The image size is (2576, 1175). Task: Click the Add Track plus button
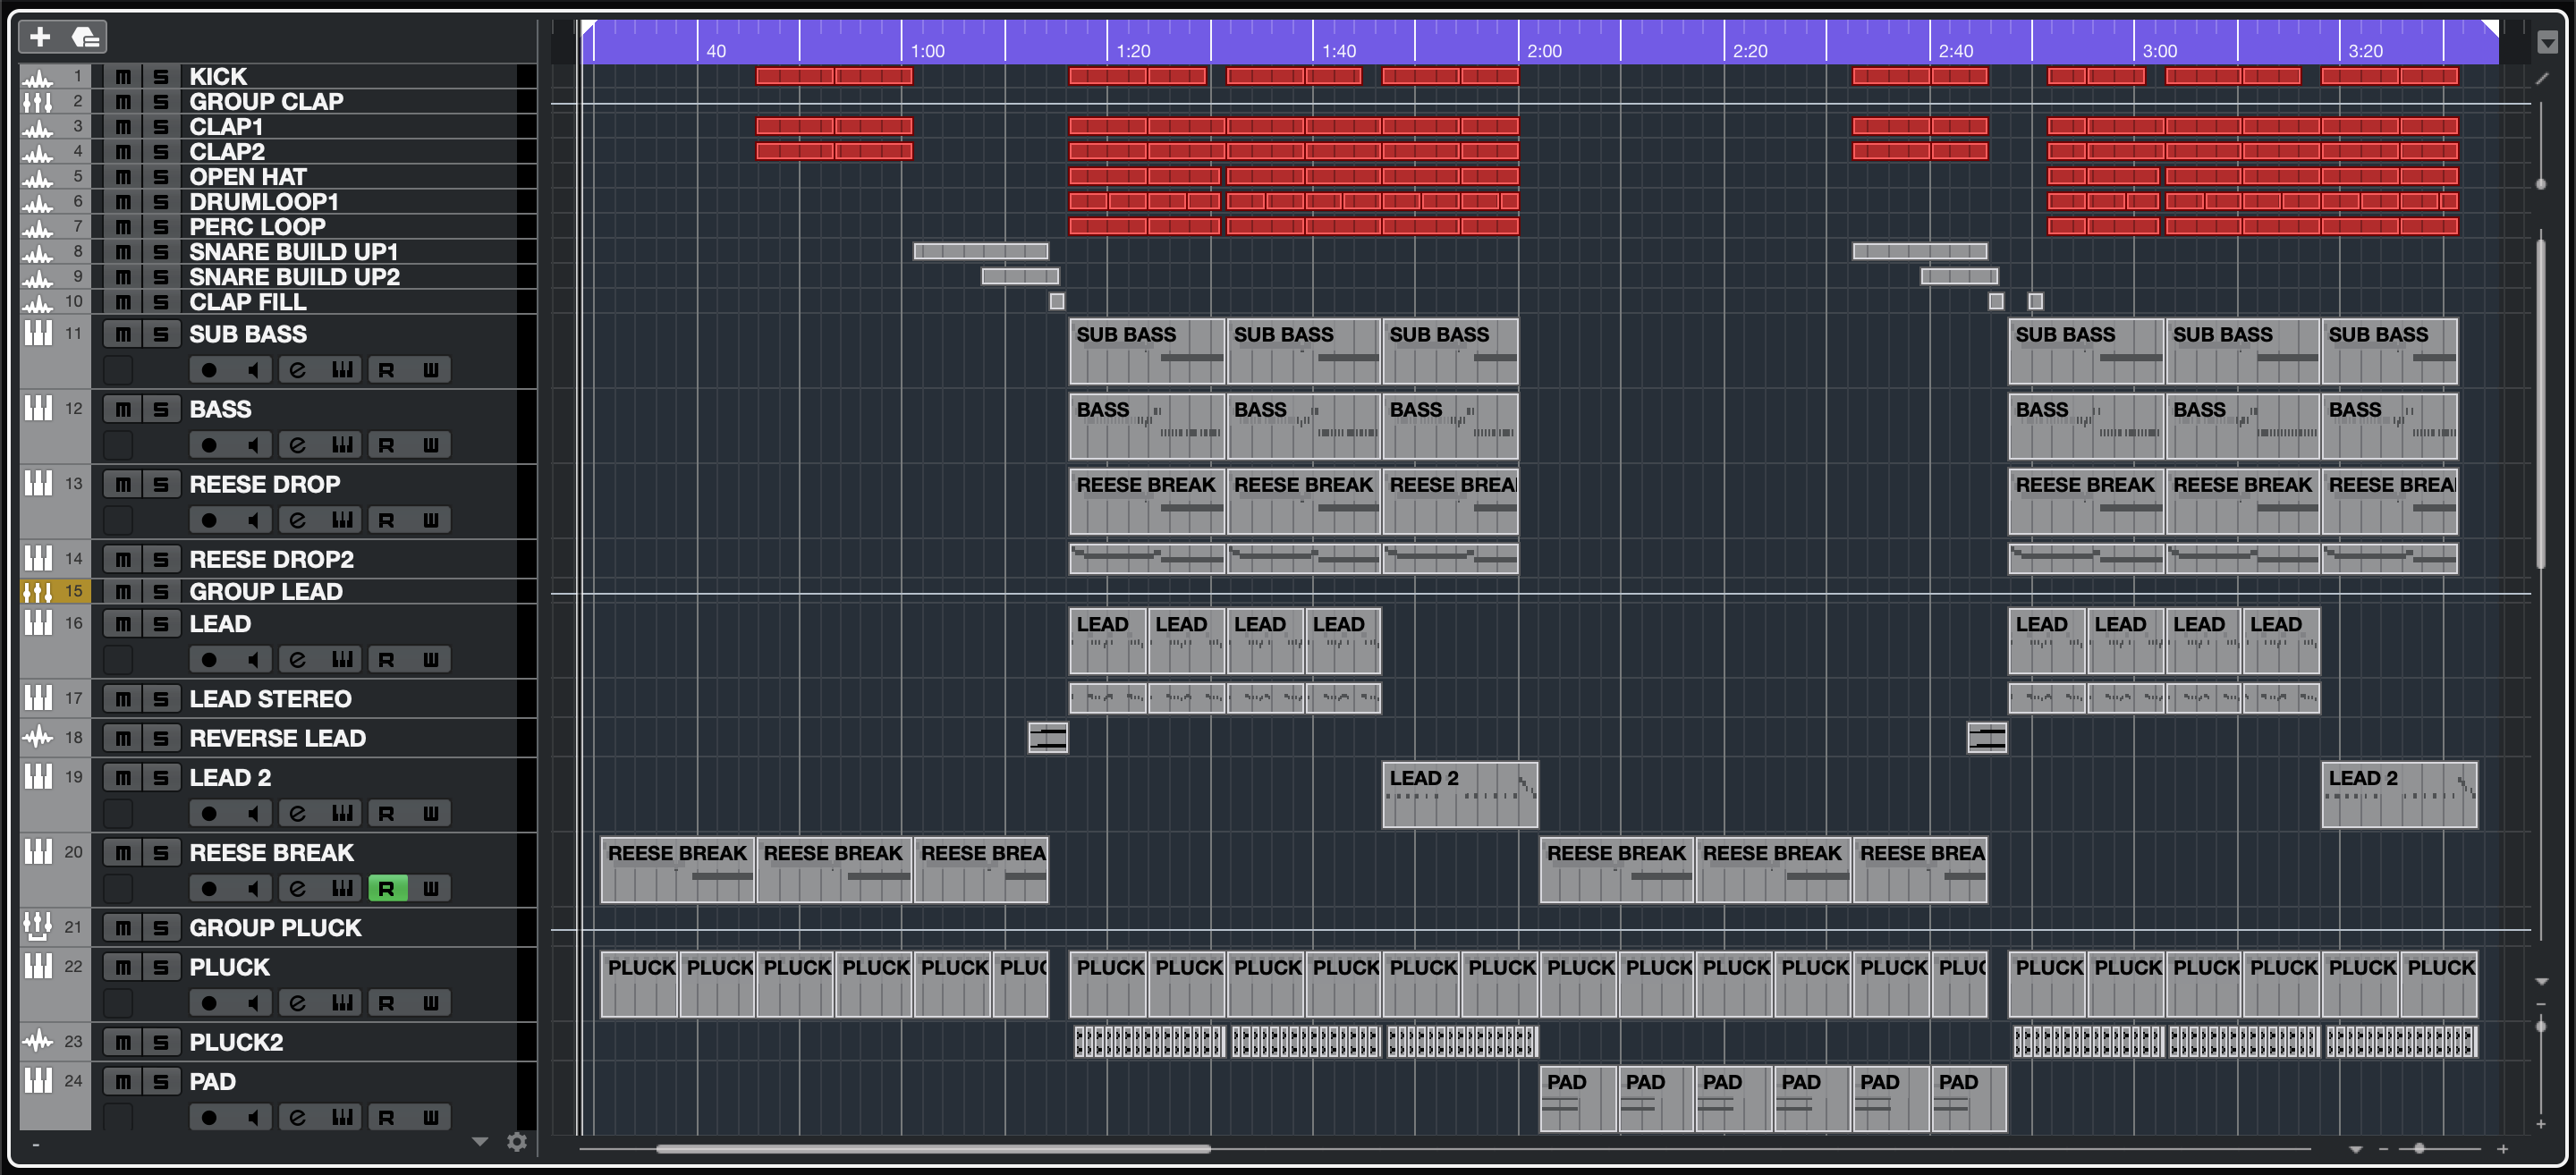[40, 38]
